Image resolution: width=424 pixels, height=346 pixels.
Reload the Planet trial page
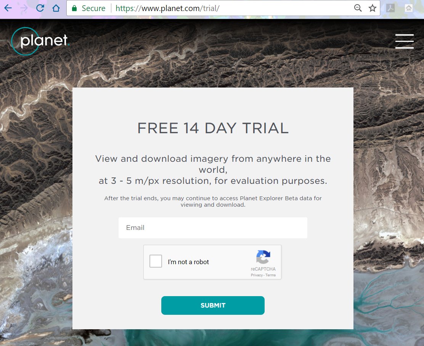coord(40,8)
